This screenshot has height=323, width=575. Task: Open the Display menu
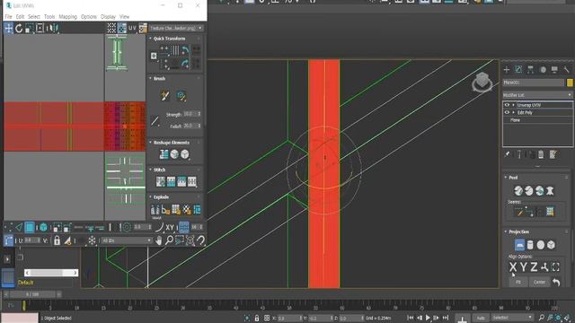coord(108,16)
